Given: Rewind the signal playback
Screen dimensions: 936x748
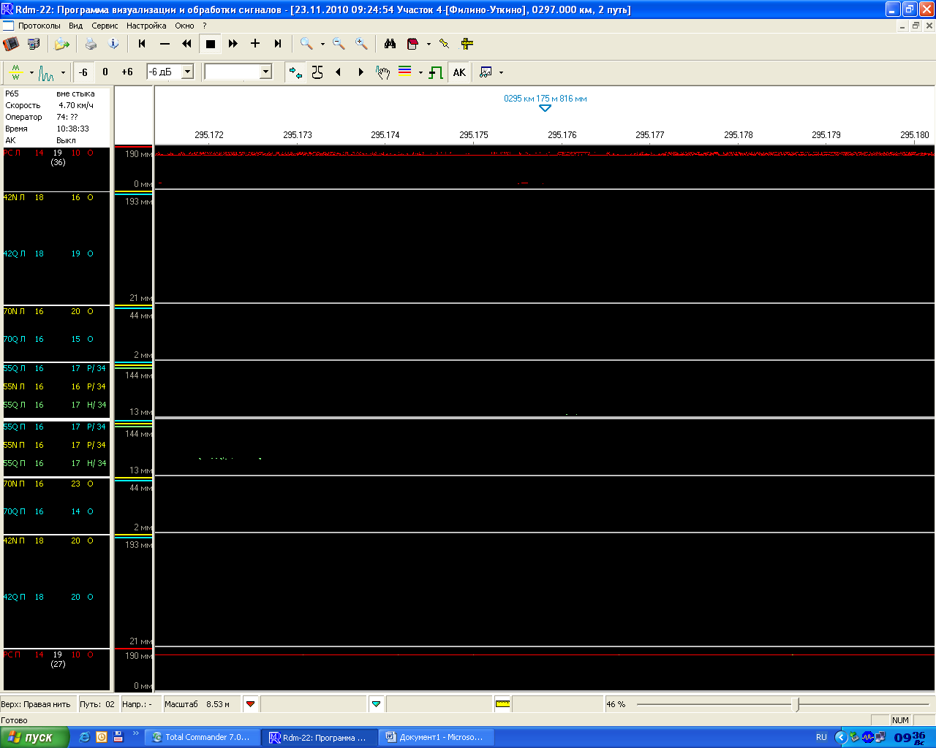Looking at the screenshot, I should (x=187, y=44).
